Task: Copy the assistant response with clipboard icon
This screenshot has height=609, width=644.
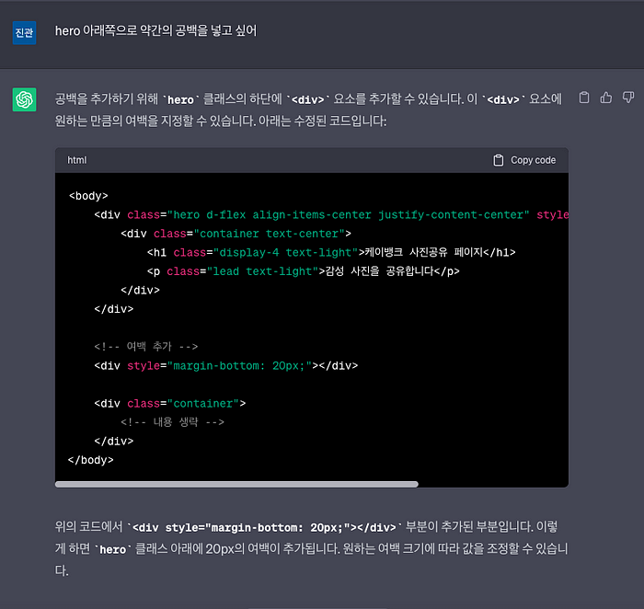Action: point(583,98)
